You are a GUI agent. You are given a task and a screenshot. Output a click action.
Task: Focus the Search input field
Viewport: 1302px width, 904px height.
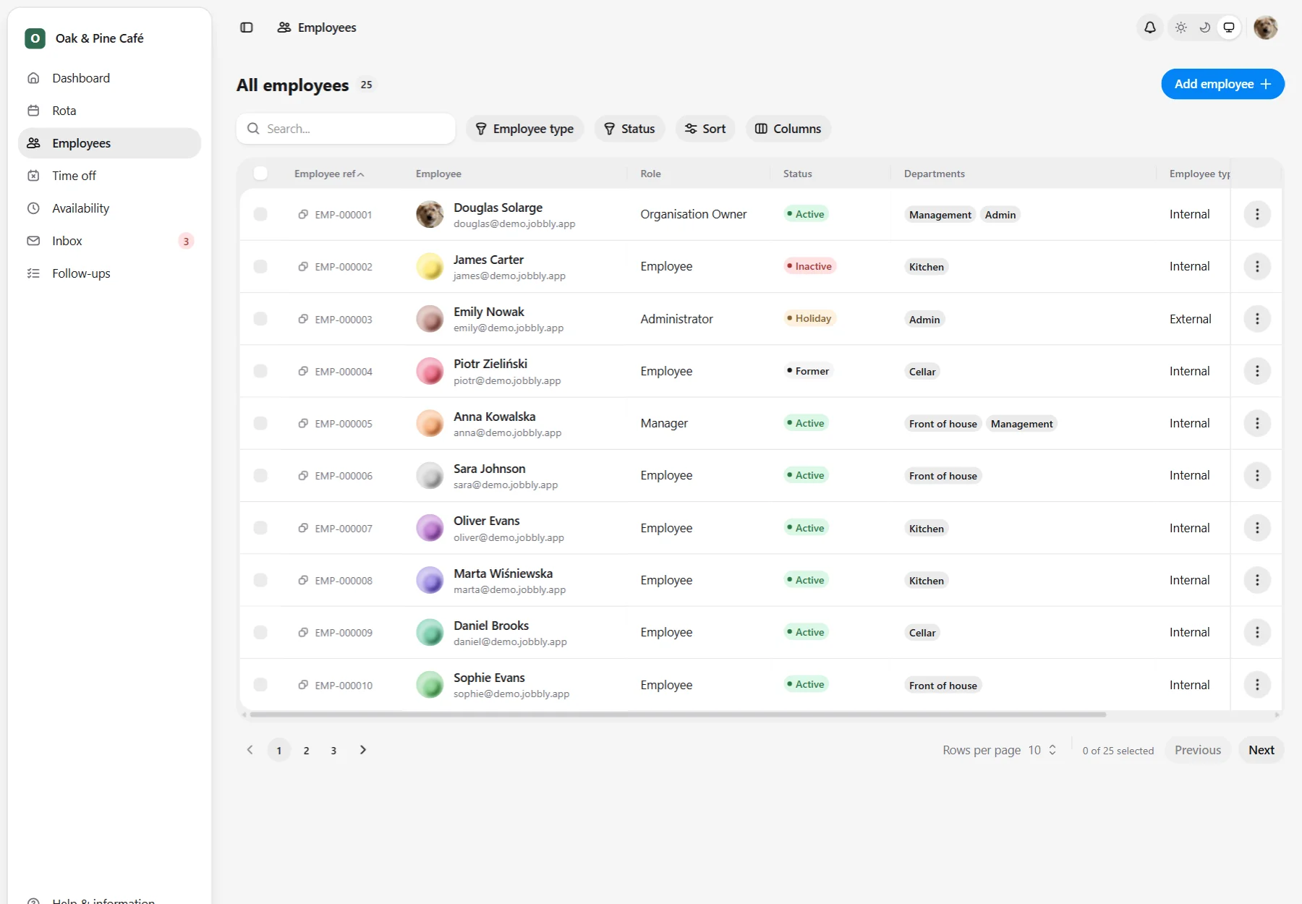tap(346, 129)
